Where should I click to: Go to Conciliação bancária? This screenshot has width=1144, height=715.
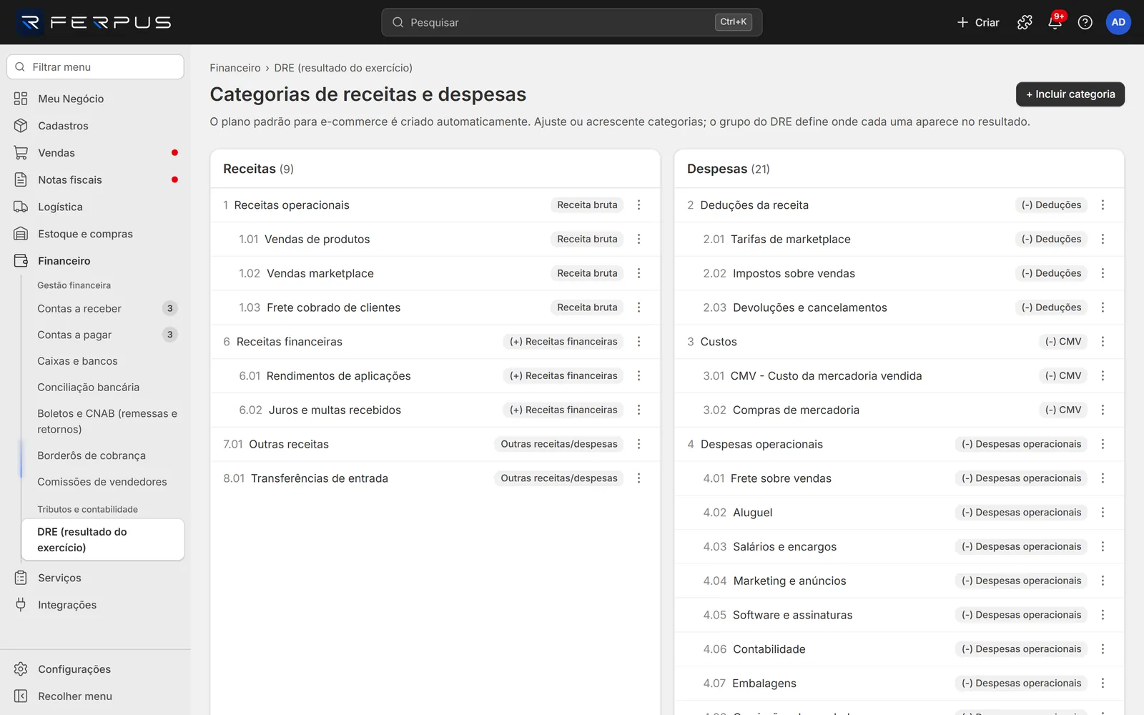coord(104,387)
